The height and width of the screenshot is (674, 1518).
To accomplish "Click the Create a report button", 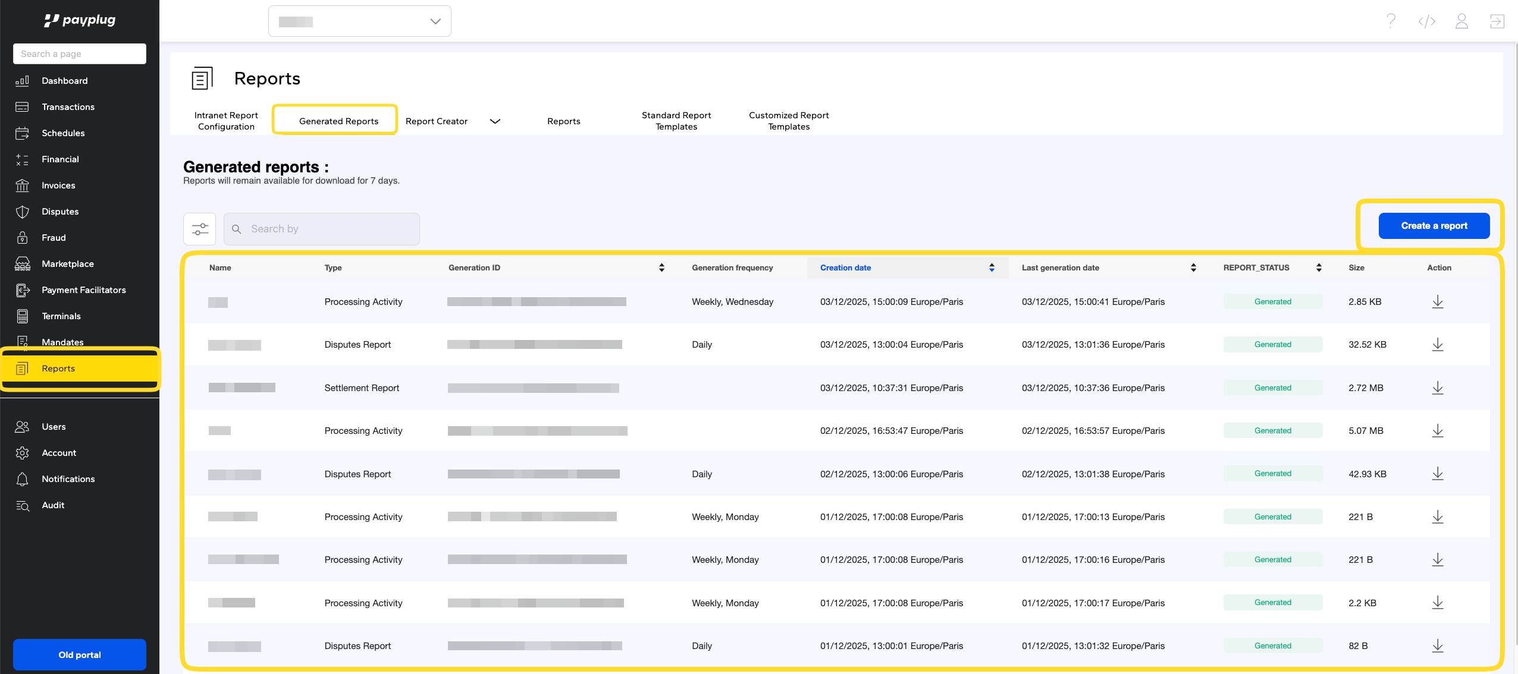I will click(x=1434, y=226).
